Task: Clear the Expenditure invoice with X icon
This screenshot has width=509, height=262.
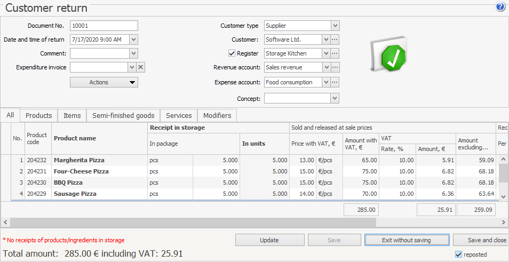Action: click(141, 67)
